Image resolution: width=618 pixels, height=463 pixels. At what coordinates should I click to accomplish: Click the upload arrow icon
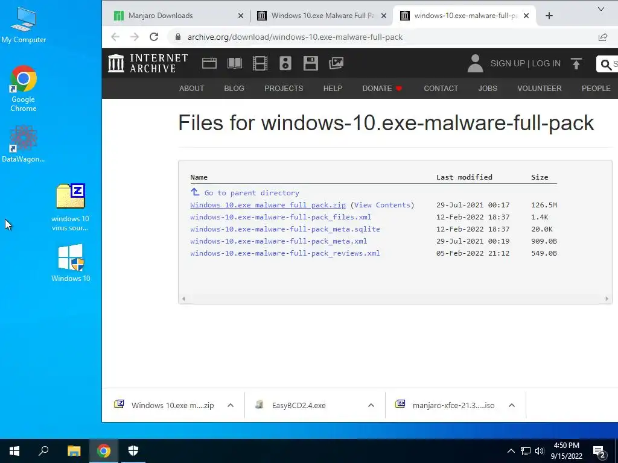(576, 63)
